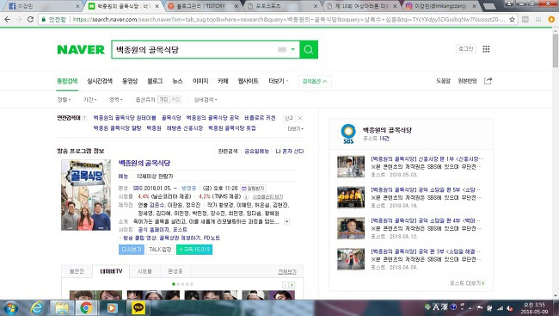Click the 로그인 login button
559x316 pixels.
(x=466, y=49)
